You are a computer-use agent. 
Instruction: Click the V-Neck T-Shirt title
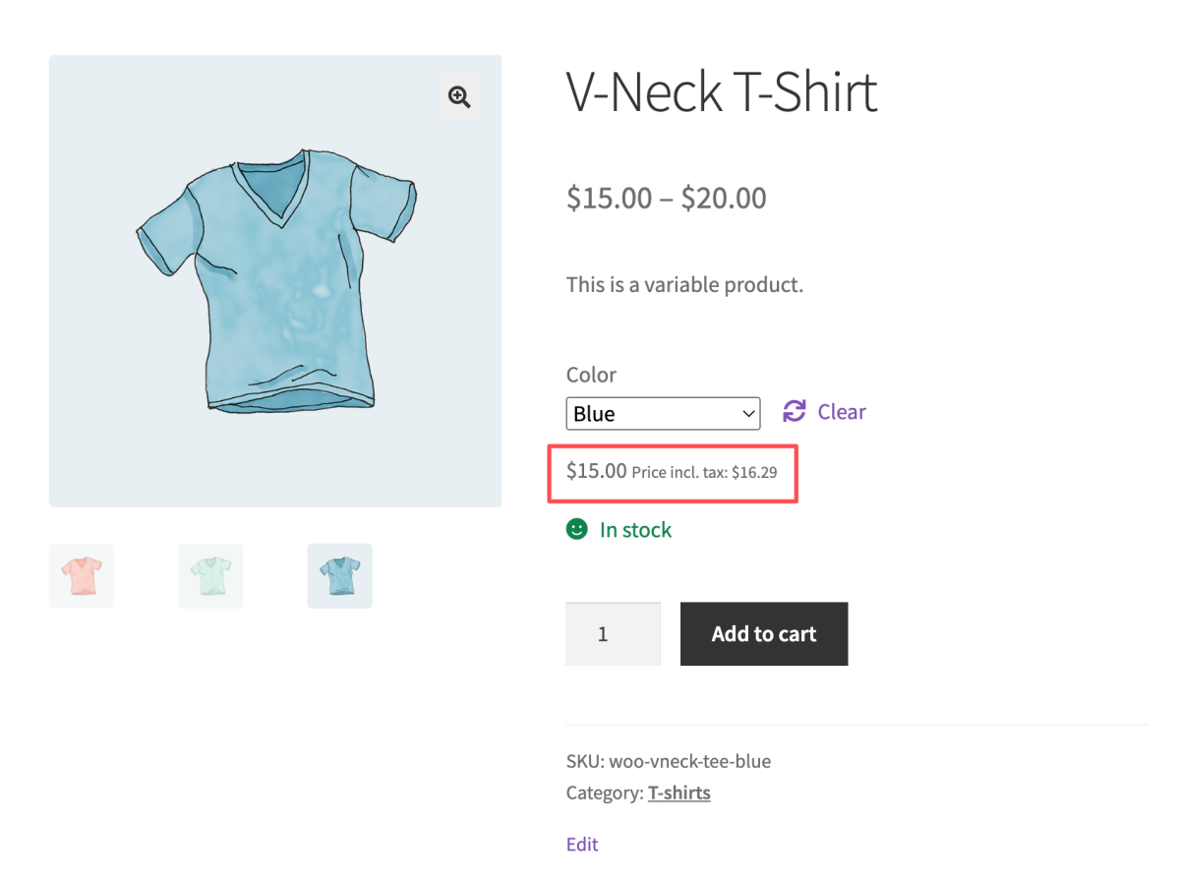click(721, 92)
